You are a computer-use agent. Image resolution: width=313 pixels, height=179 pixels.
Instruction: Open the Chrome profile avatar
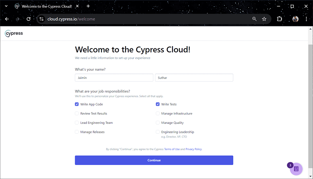[x=295, y=19]
